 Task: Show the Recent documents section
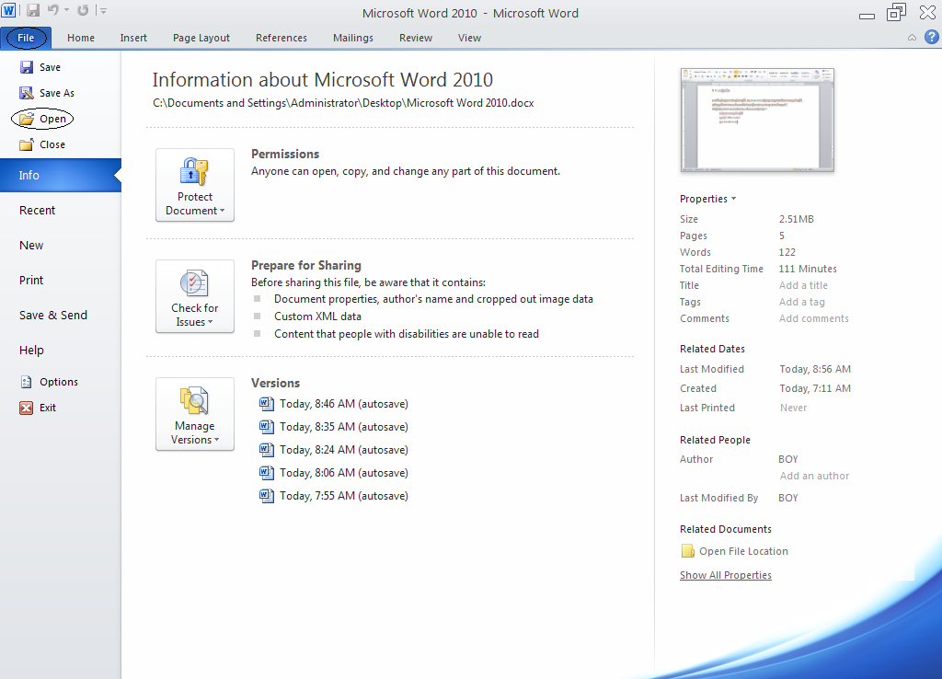[37, 211]
